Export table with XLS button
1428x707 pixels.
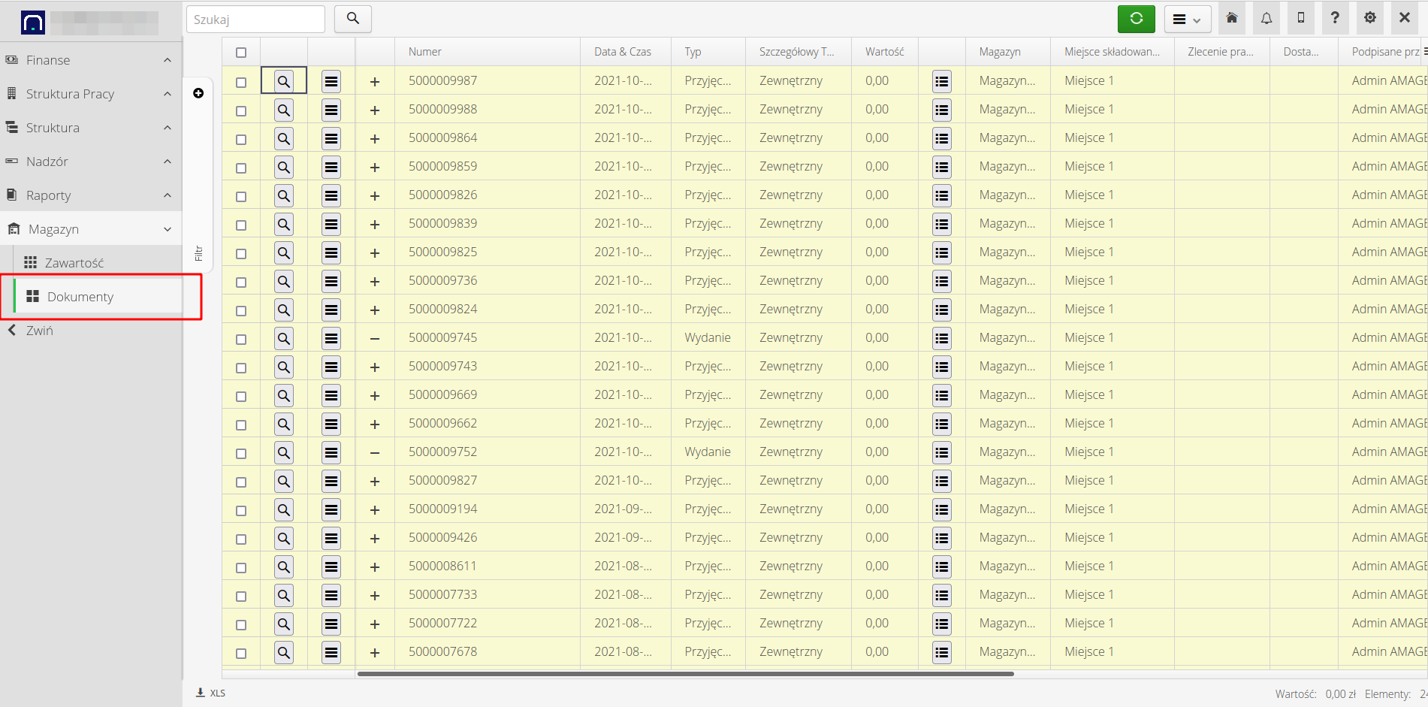click(211, 693)
